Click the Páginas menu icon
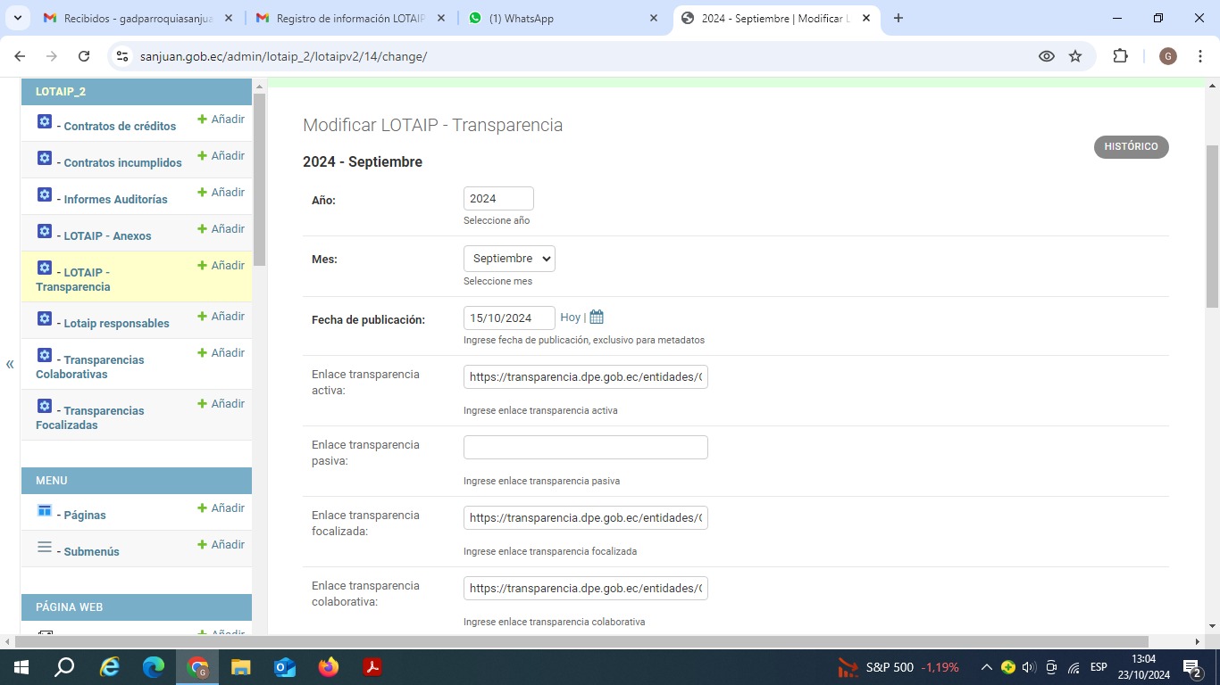Screen dimensions: 1220x685 coord(45,511)
